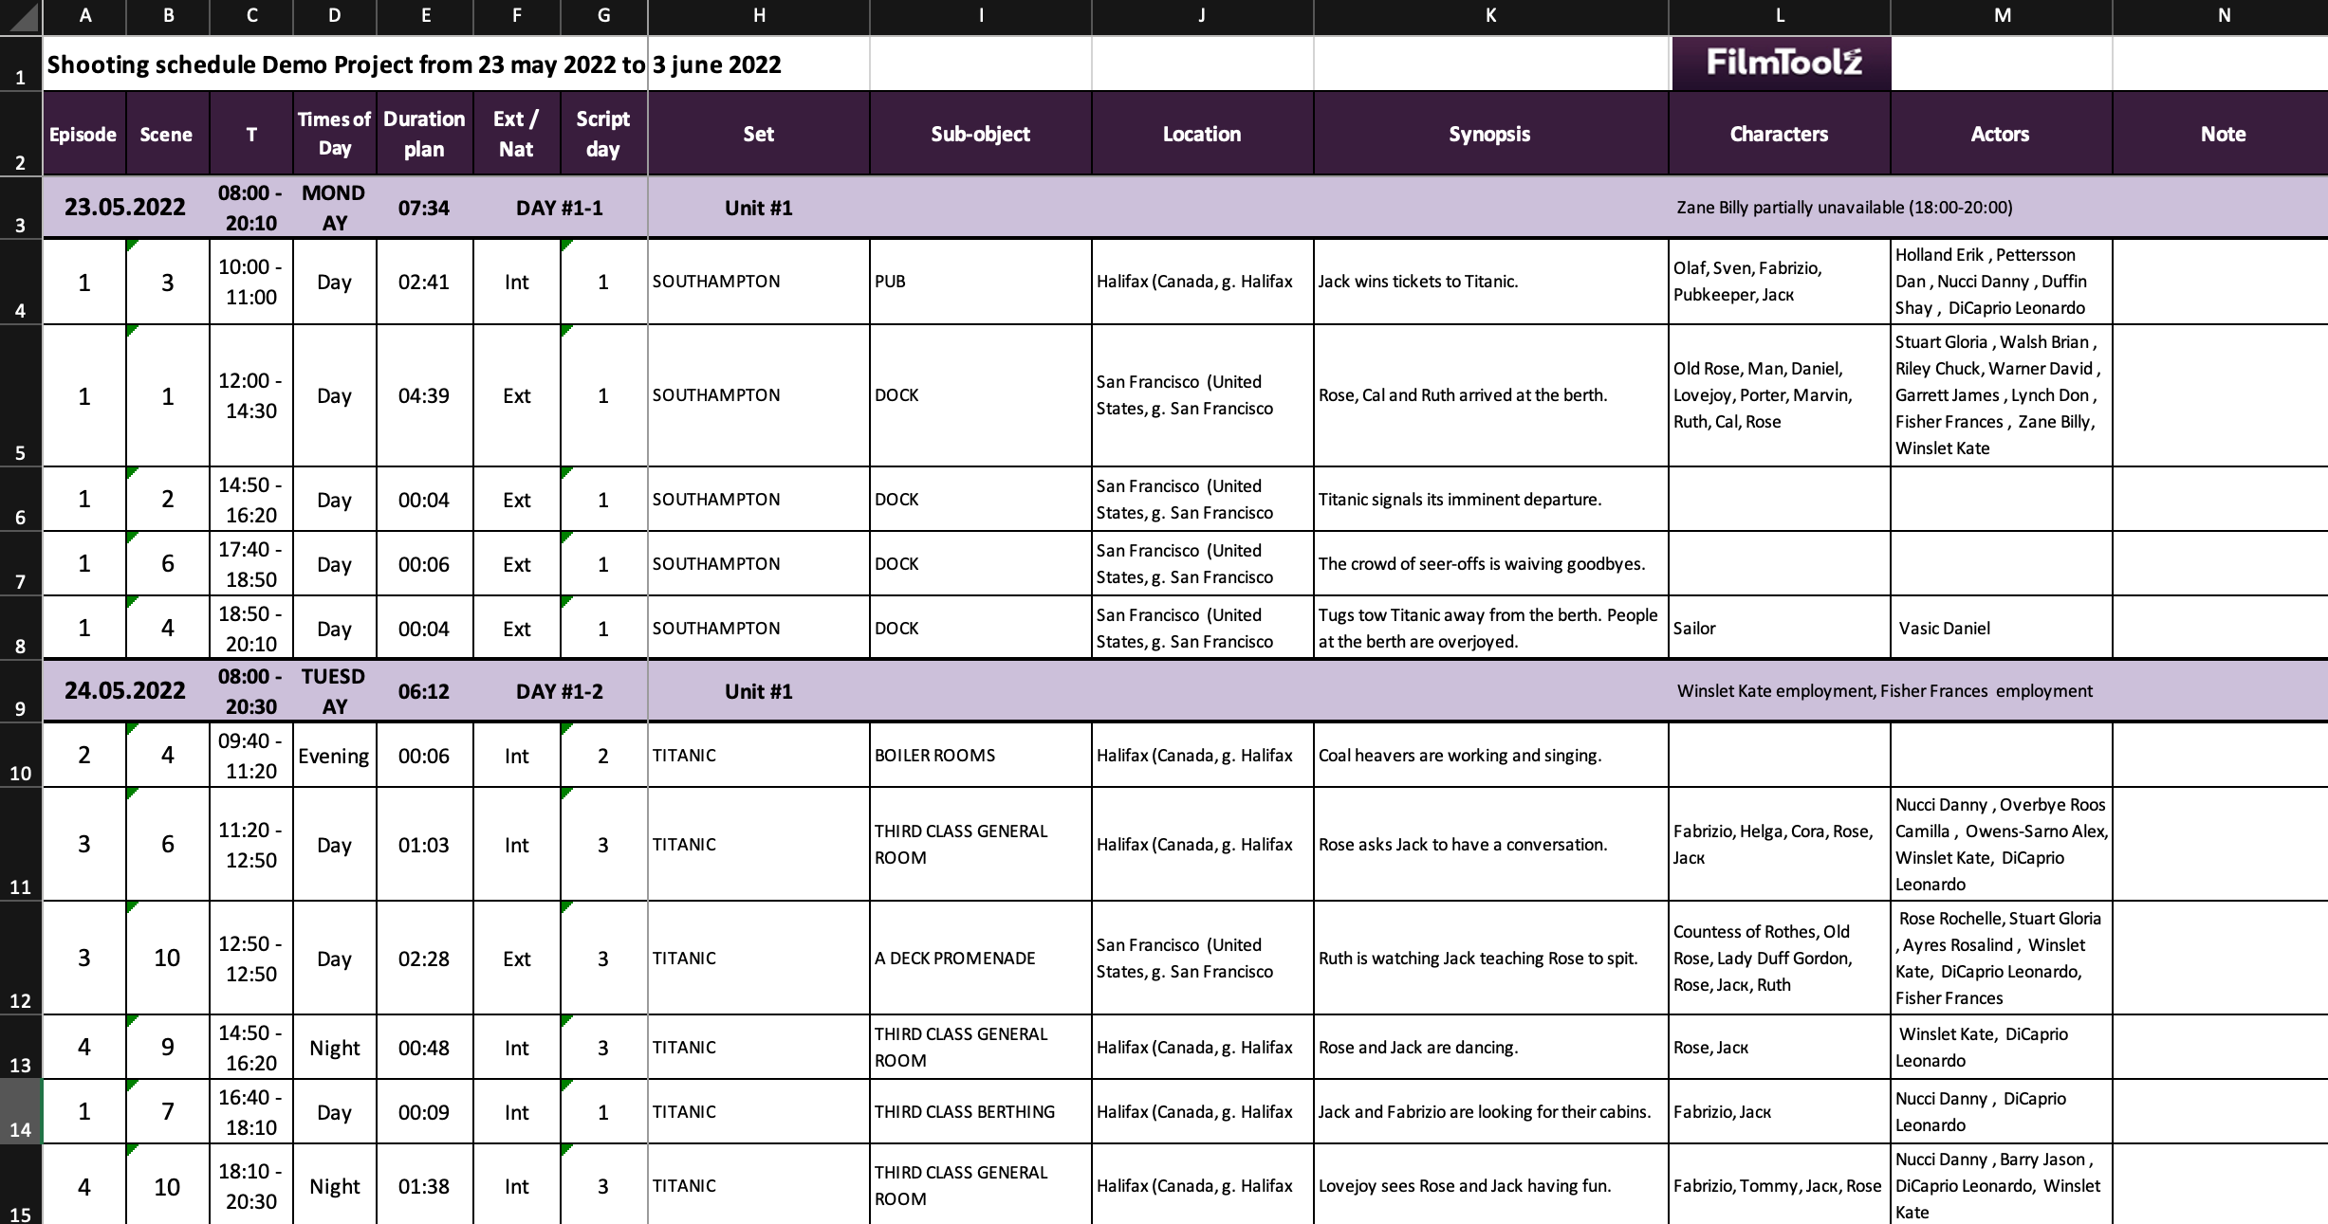The height and width of the screenshot is (1224, 2328).
Task: Select the DAY #1-1 cell
Action: [560, 207]
